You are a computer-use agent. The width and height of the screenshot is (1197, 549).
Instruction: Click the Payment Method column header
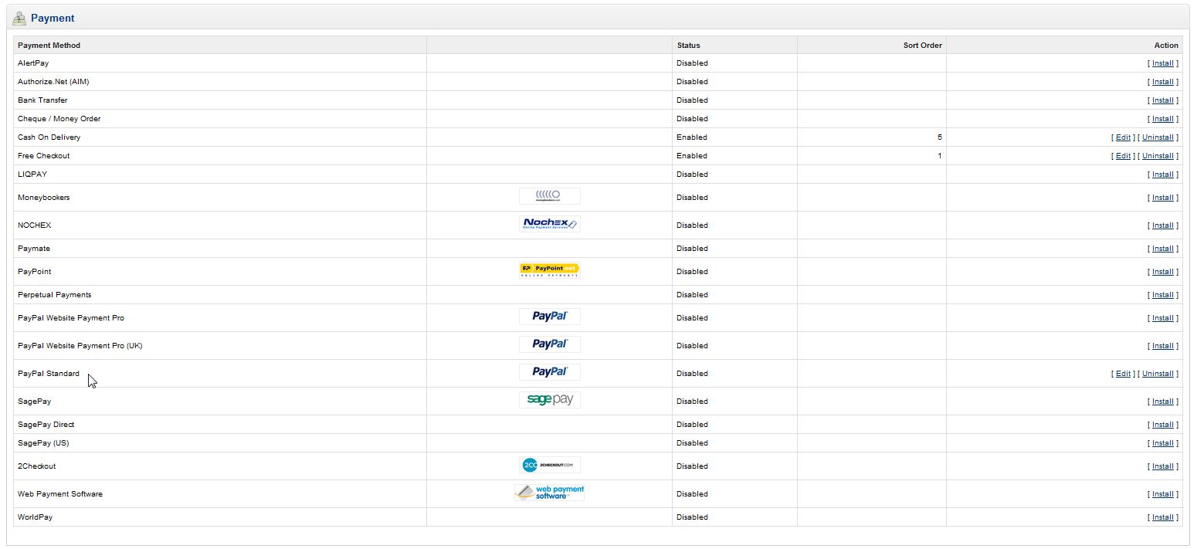49,46
